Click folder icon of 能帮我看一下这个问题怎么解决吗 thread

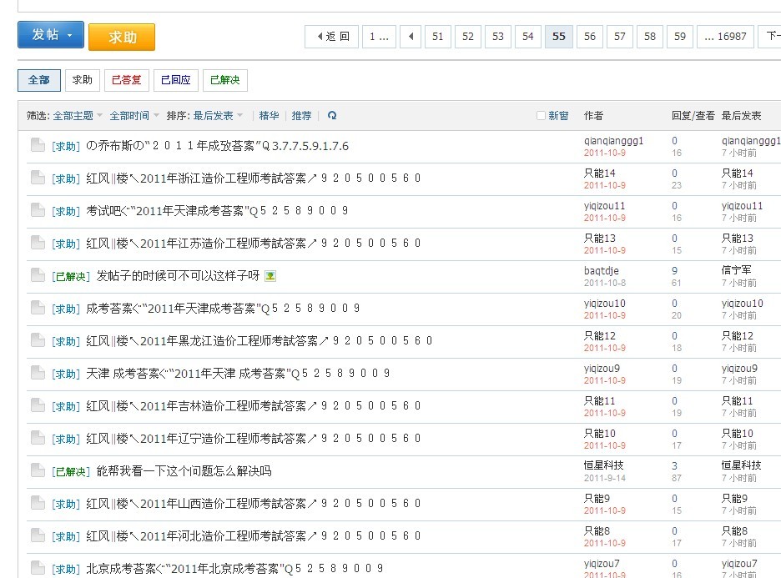click(38, 470)
